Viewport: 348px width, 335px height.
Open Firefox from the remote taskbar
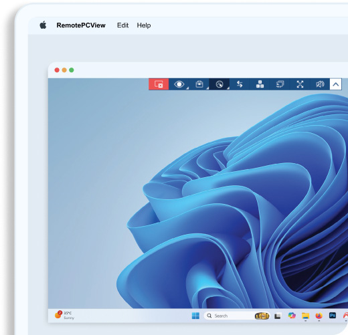319,316
